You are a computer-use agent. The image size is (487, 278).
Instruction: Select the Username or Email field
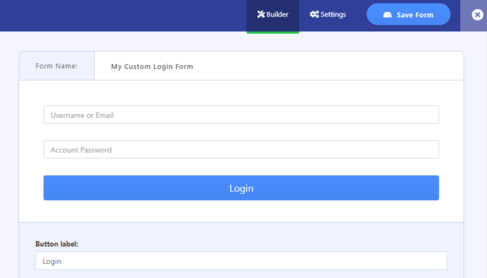(241, 115)
